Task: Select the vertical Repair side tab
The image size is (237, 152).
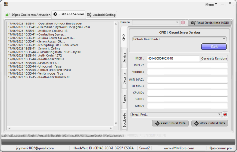Action: (x=124, y=99)
